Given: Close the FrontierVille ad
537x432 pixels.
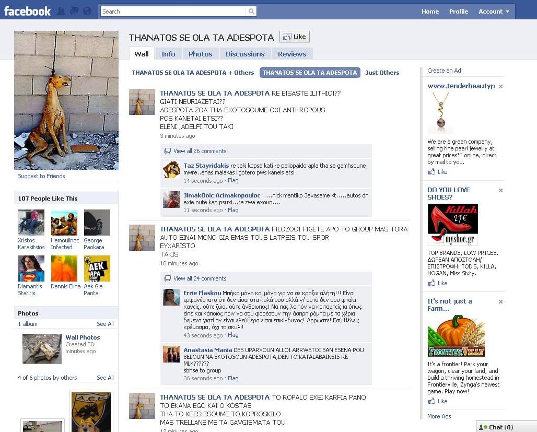Looking at the screenshot, I should coord(500,302).
